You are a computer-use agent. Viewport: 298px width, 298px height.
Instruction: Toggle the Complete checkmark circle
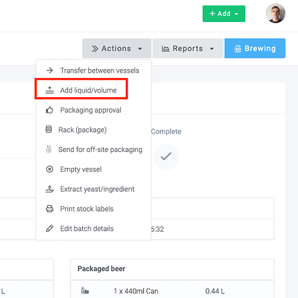(166, 157)
